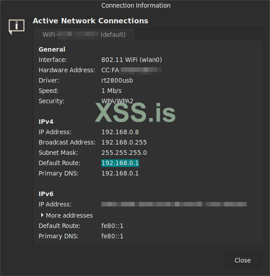Select the IPv4 address 192.168.0.8
The image size is (270, 276).
pos(120,132)
